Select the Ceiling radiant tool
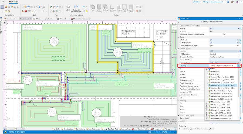The image size is (243, 134). point(105,8)
